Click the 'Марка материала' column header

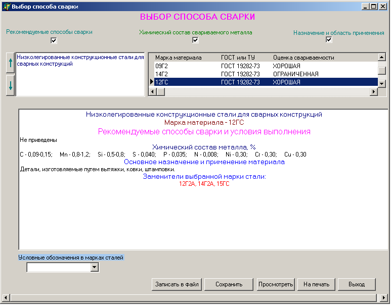click(x=178, y=58)
